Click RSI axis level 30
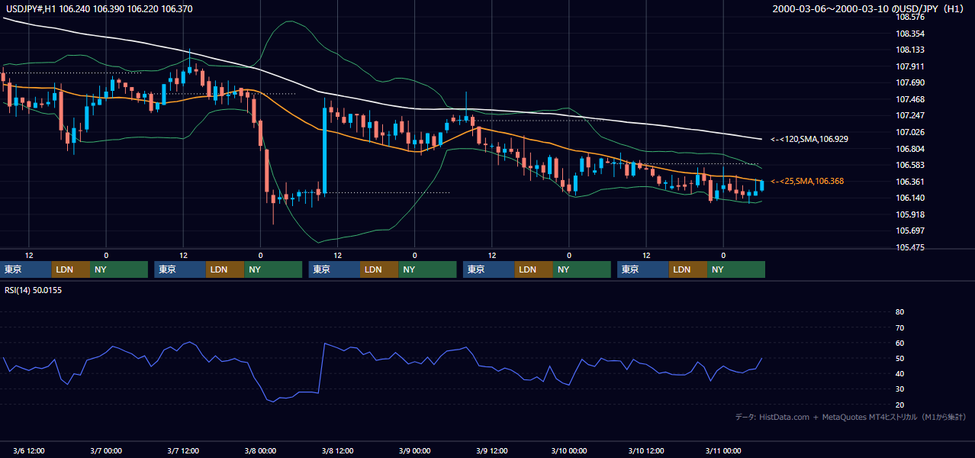 900,389
